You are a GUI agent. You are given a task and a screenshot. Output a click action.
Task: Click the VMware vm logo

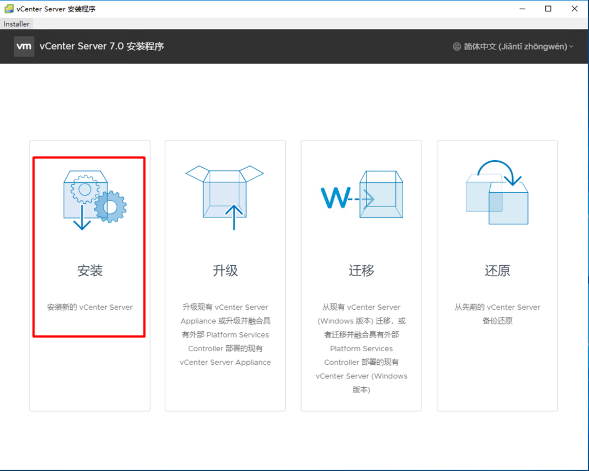click(x=24, y=46)
